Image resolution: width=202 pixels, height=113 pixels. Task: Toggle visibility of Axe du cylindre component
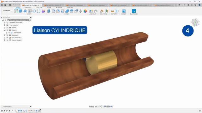click(x=7, y=38)
